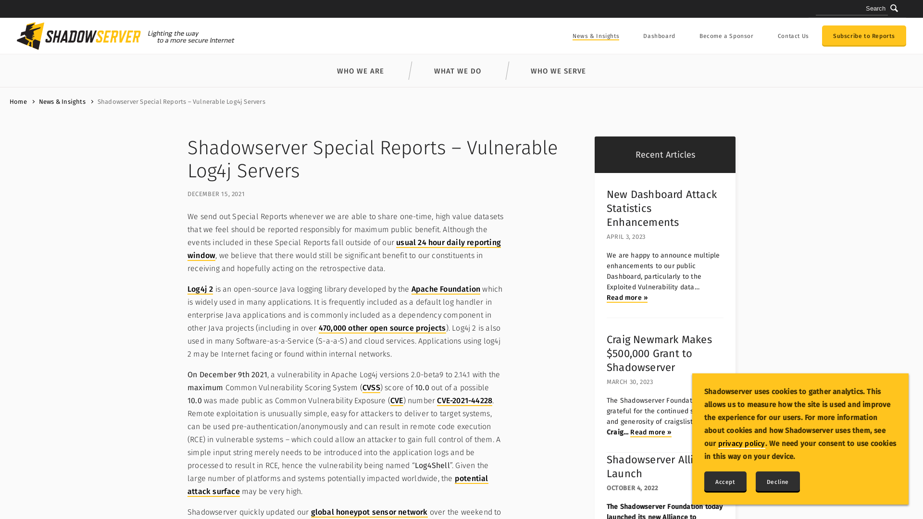Image resolution: width=923 pixels, height=519 pixels.
Task: Open the WHAT WE DO menu
Action: [458, 71]
